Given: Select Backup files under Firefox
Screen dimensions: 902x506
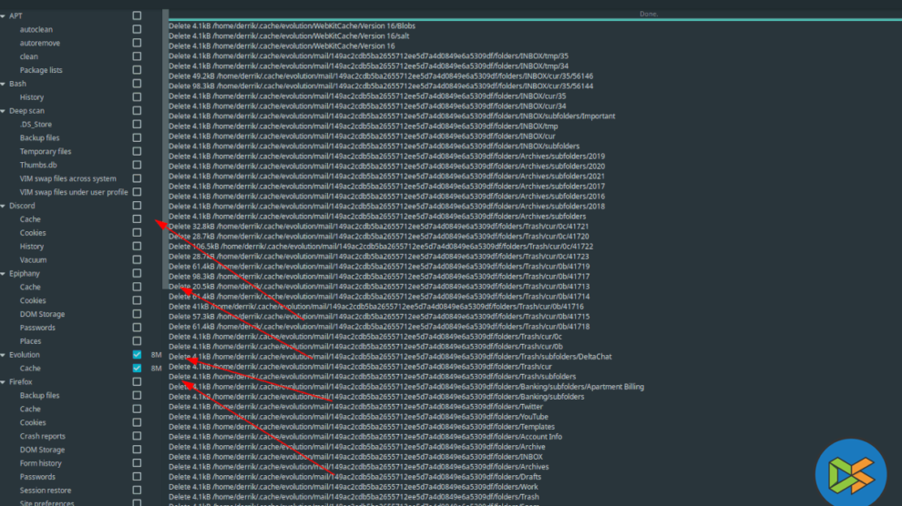Looking at the screenshot, I should pos(40,395).
